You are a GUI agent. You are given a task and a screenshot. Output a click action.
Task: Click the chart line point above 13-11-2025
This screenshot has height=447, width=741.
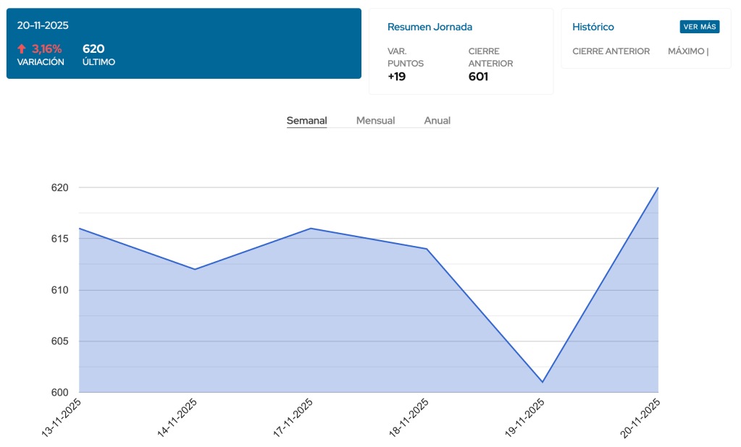click(79, 229)
